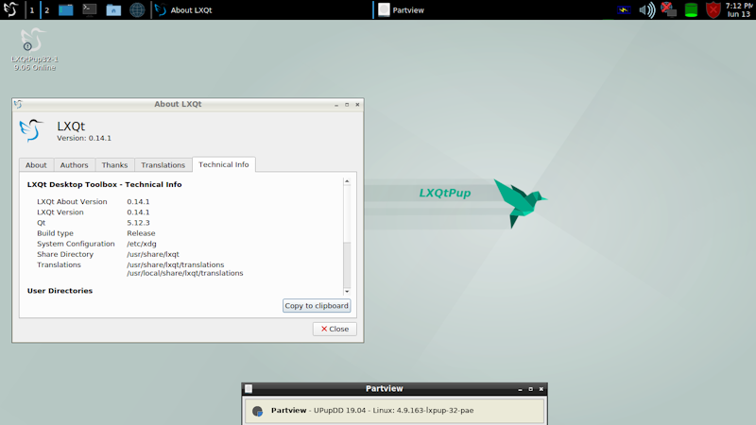This screenshot has height=425, width=756.
Task: Click the Partview pie chart icon
Action: coord(257,411)
